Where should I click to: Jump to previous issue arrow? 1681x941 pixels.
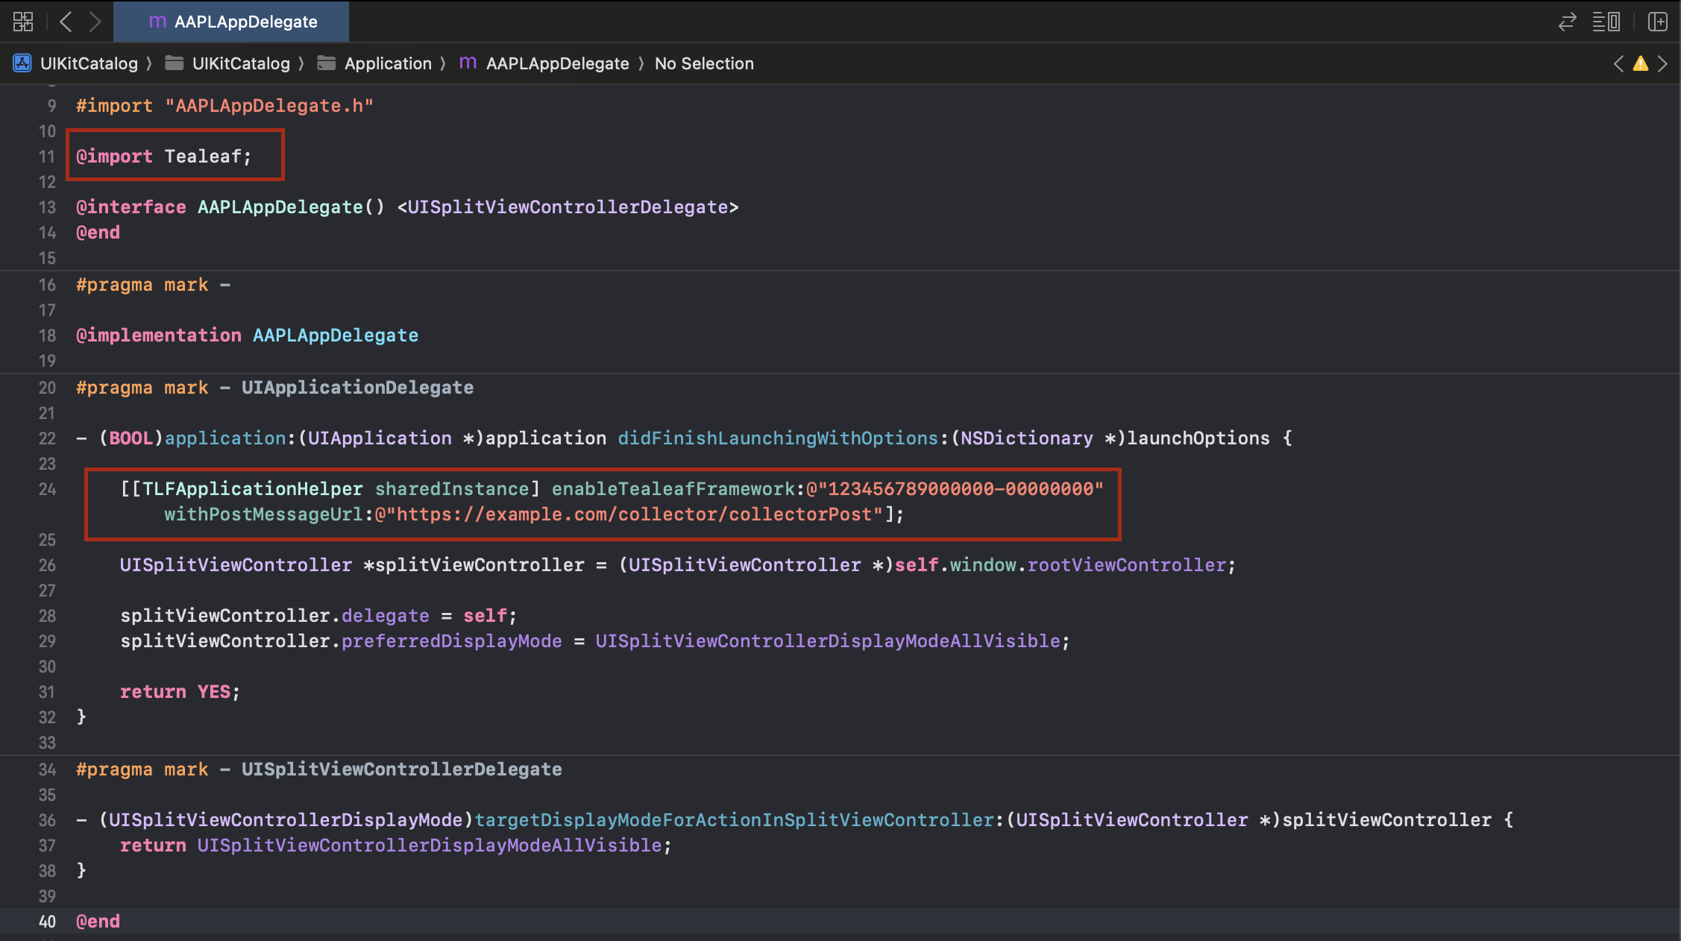pyautogui.click(x=1618, y=63)
